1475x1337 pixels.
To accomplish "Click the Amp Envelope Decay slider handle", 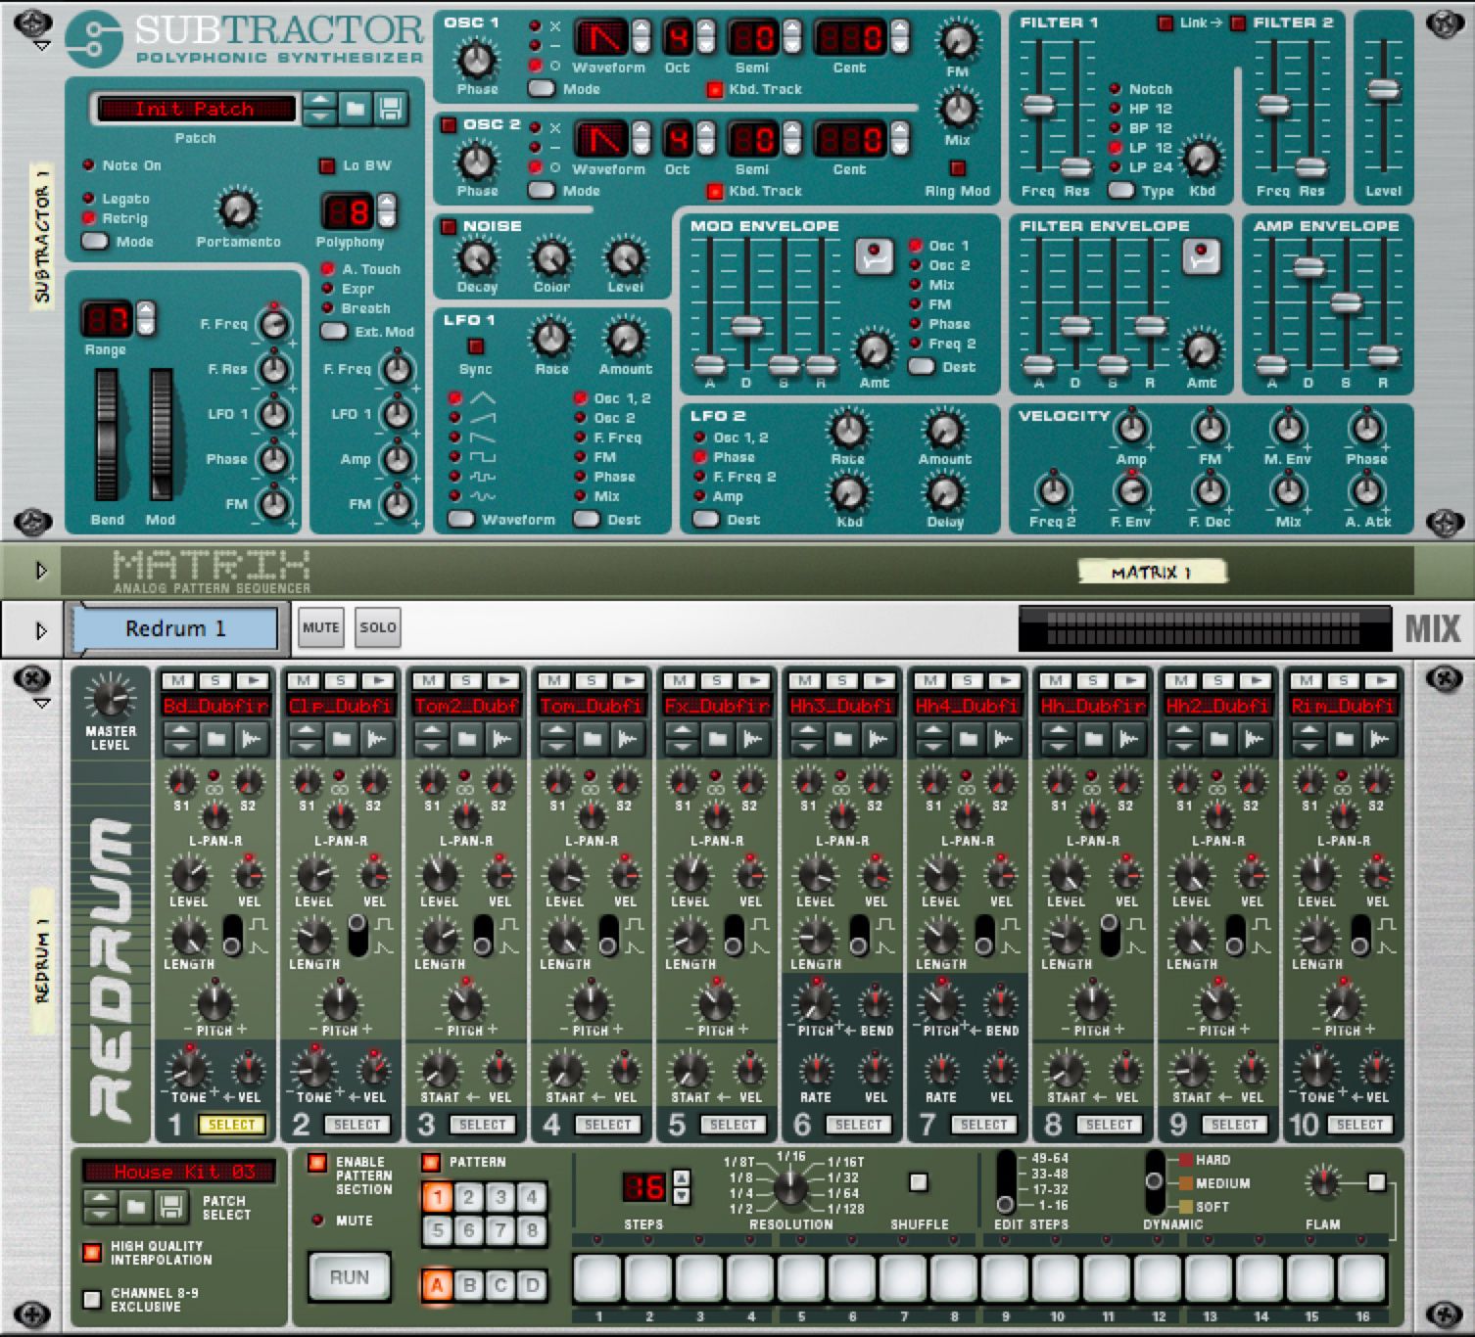I will tap(1308, 266).
